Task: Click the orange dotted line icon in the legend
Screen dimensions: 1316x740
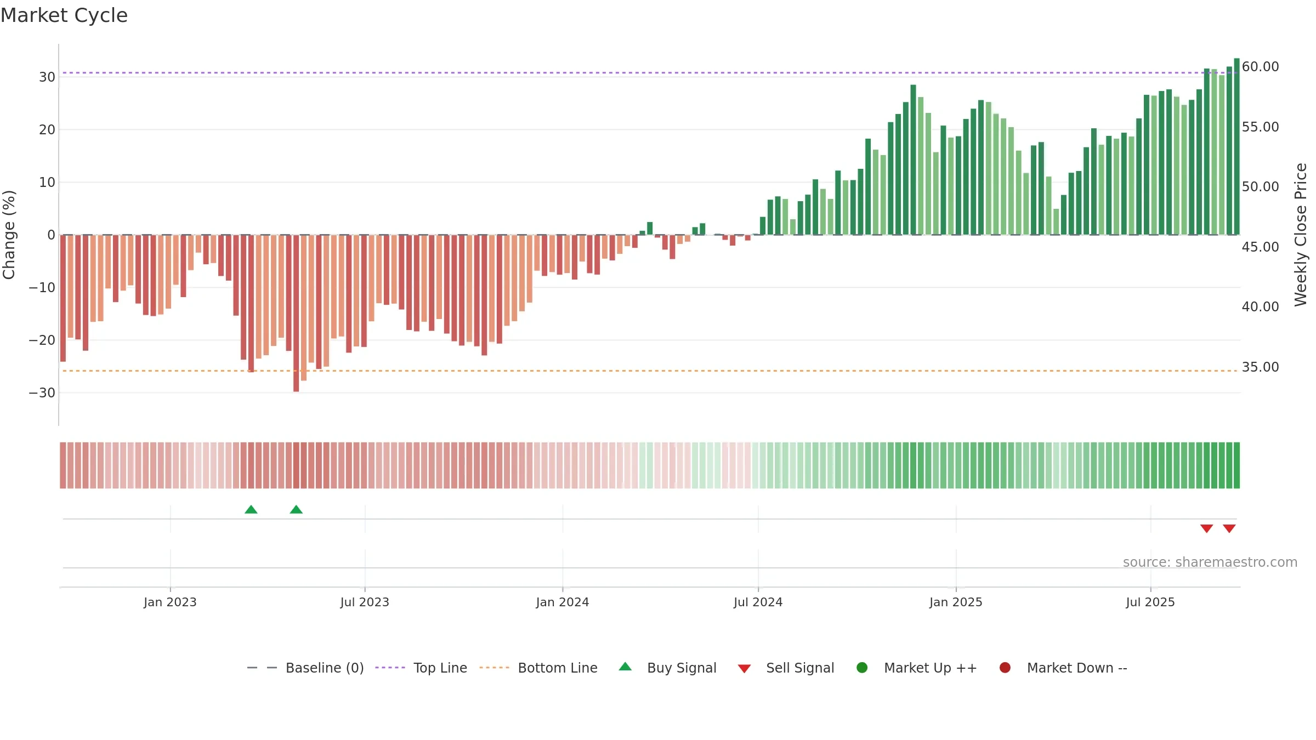Action: click(x=494, y=668)
